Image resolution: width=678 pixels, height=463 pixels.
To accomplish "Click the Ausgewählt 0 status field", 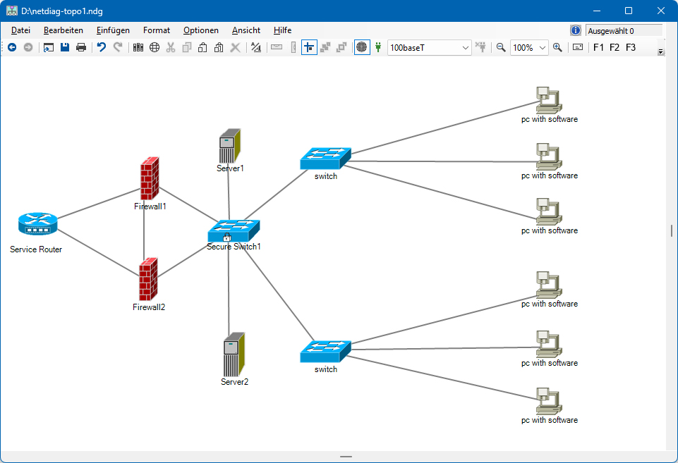I will tap(624, 31).
